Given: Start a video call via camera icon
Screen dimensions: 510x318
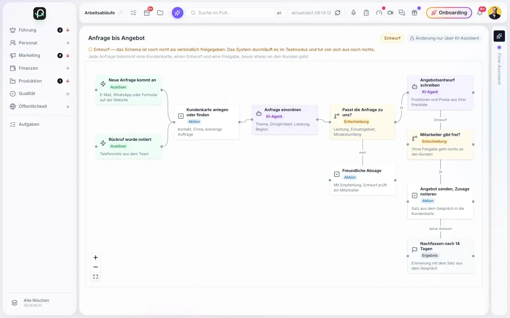Looking at the screenshot, I should click(x=390, y=13).
